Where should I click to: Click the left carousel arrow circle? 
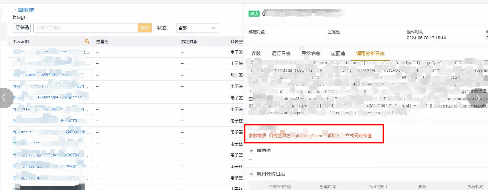point(5,98)
